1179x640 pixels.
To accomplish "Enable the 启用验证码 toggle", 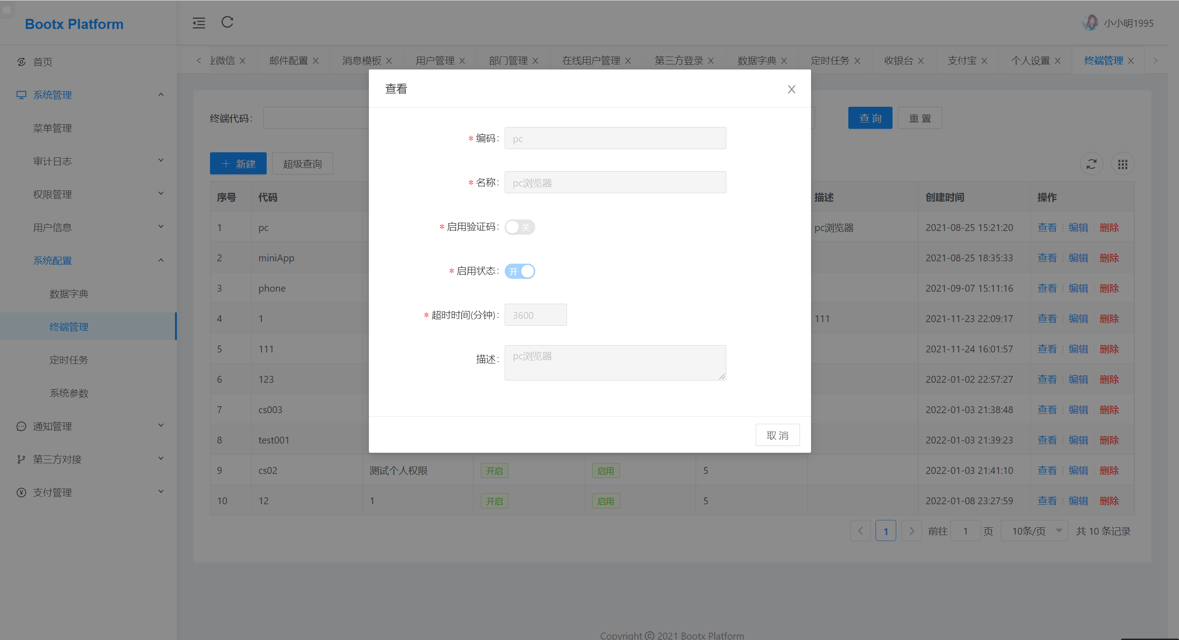I will (519, 227).
